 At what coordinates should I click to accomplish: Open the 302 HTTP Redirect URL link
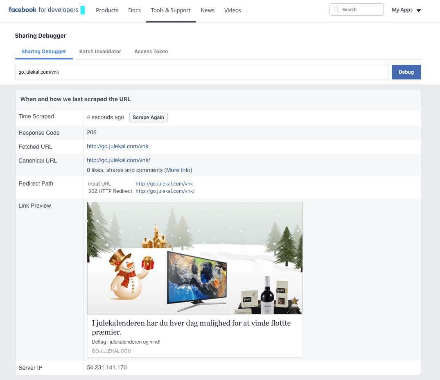click(165, 191)
